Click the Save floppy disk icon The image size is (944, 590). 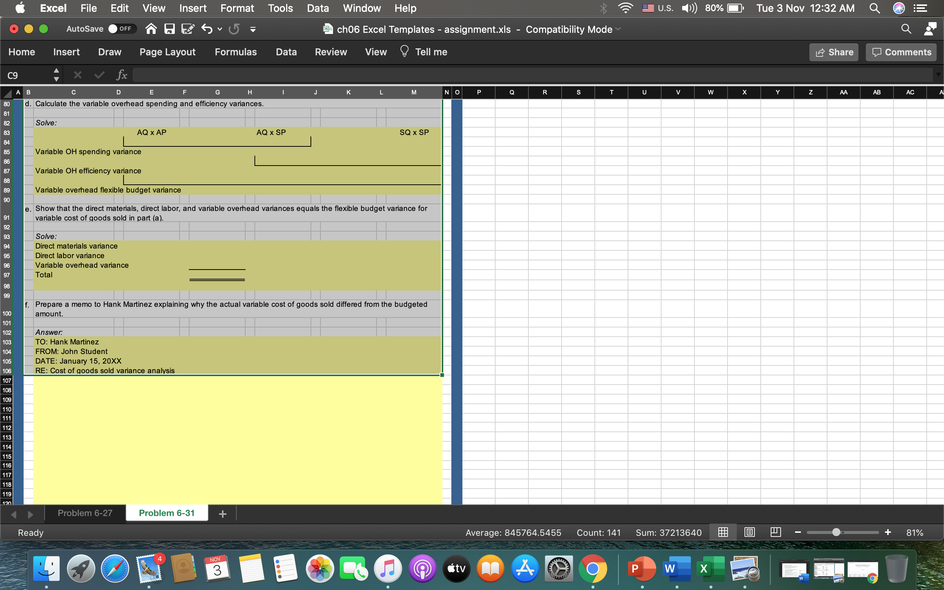tap(169, 29)
